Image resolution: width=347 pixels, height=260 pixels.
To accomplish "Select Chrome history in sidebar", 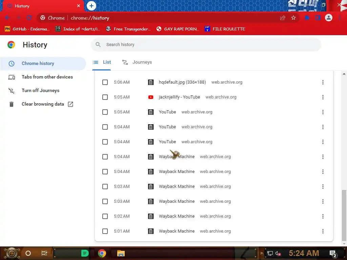I will [43, 63].
